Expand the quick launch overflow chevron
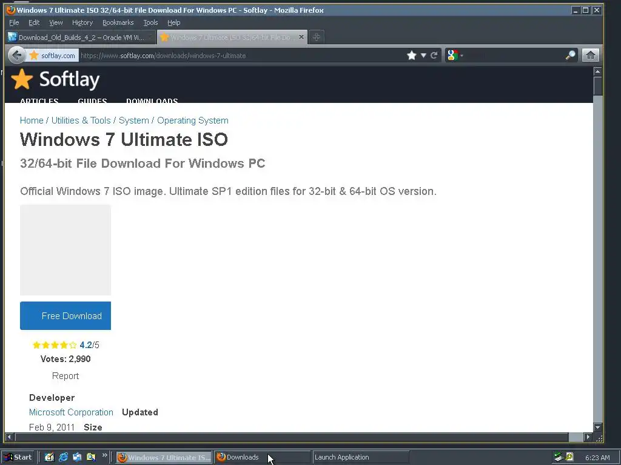Image resolution: width=621 pixels, height=465 pixels. click(x=104, y=455)
